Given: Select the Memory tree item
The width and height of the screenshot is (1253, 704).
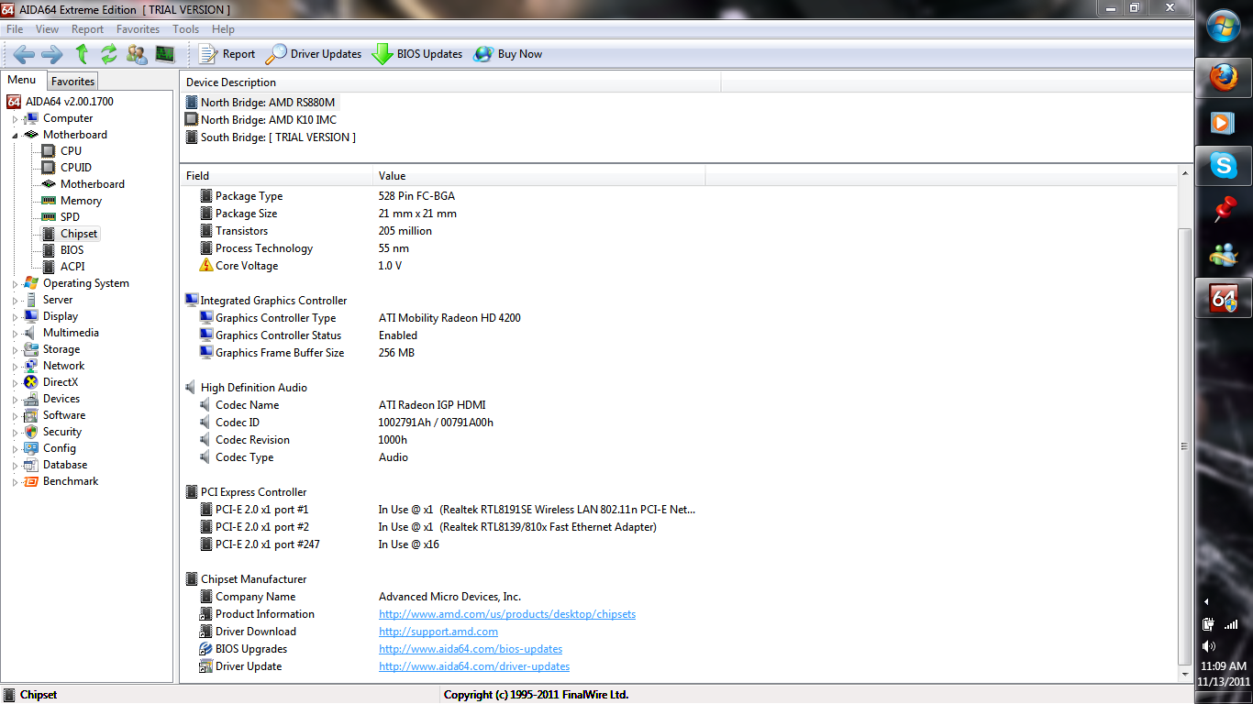Looking at the screenshot, I should 81,201.
